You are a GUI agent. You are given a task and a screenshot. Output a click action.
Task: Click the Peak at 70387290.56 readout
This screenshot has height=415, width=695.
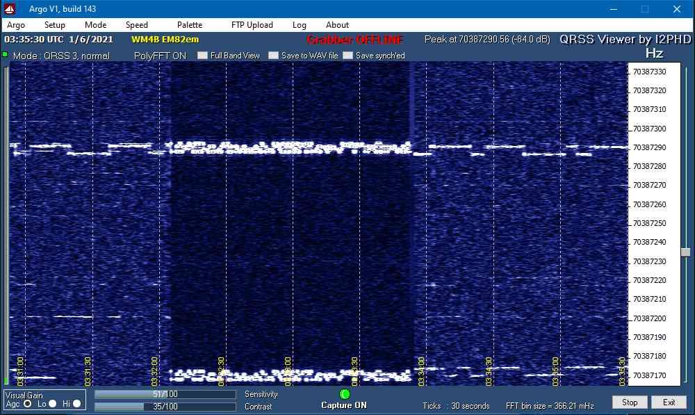coord(487,40)
